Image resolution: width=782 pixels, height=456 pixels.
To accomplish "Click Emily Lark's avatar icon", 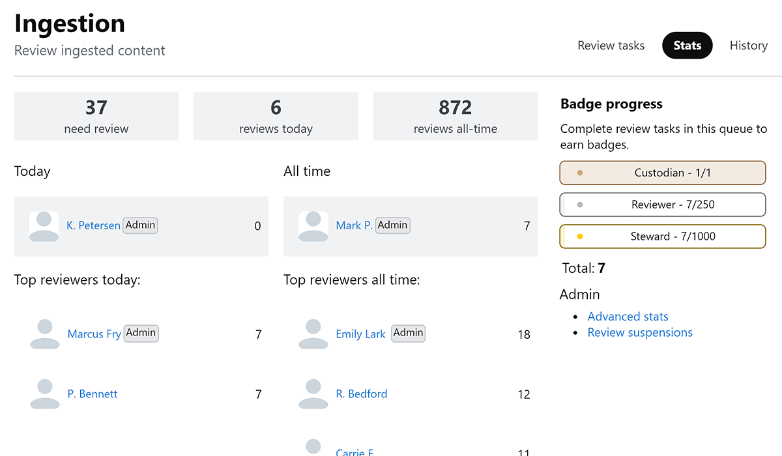I will pyautogui.click(x=313, y=334).
